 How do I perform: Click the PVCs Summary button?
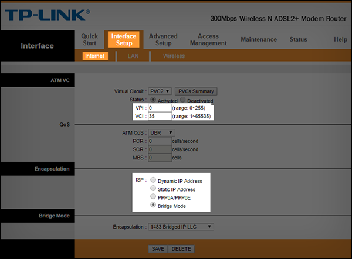pyautogui.click(x=196, y=91)
